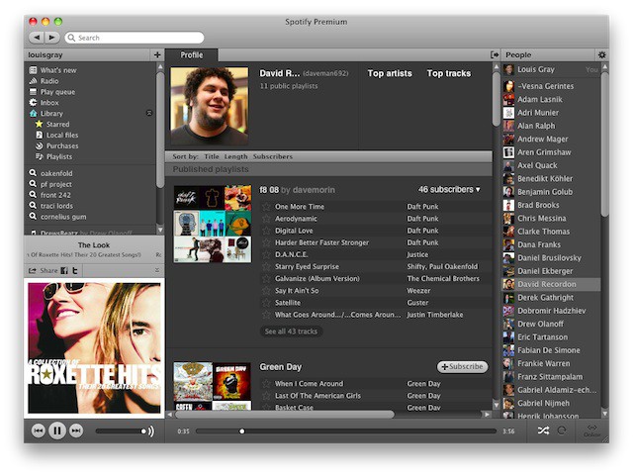This screenshot has height=476, width=633.
Task: Sort playlists by Title
Action: point(212,156)
